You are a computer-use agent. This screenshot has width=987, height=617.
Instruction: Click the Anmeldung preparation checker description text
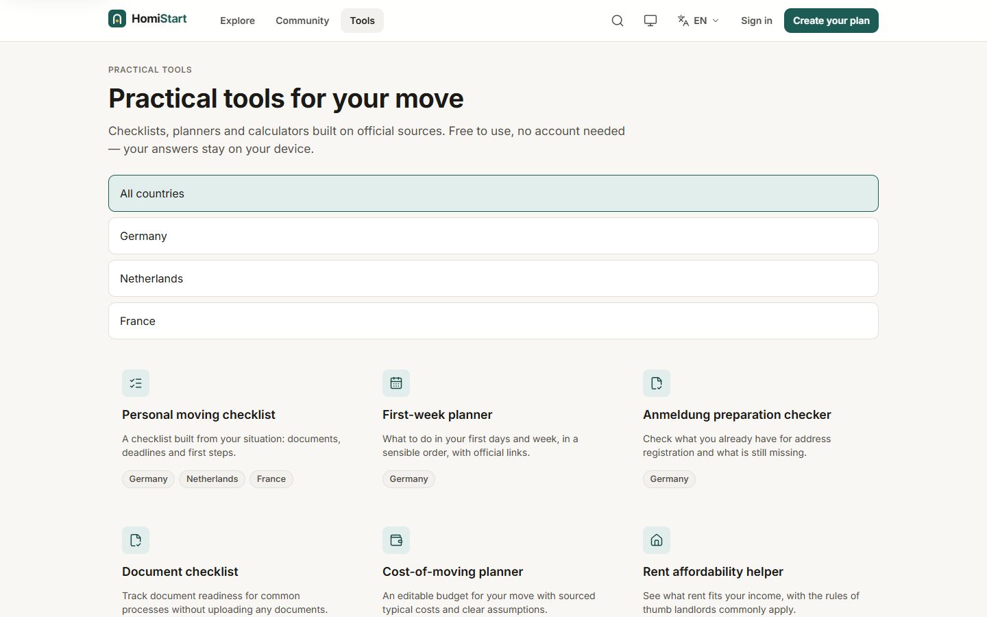click(737, 446)
